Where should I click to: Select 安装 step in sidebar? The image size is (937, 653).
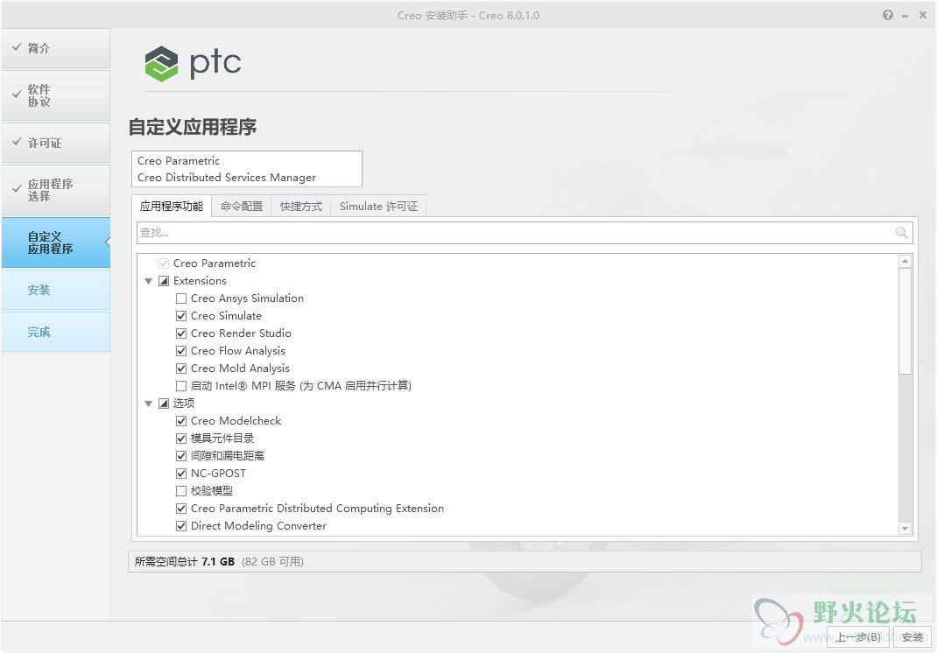tap(55, 290)
